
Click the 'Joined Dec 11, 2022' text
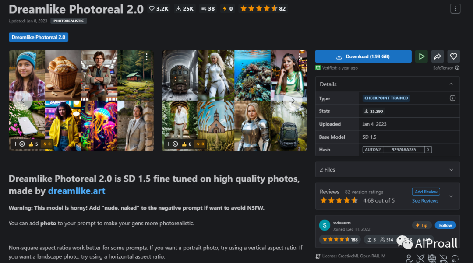pyautogui.click(x=351, y=229)
